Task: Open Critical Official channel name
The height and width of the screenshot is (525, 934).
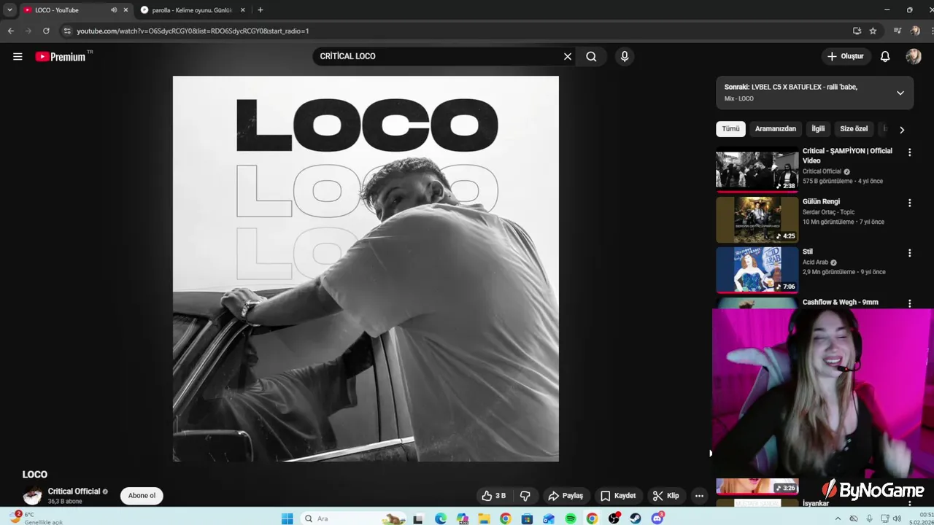Action: point(74,491)
